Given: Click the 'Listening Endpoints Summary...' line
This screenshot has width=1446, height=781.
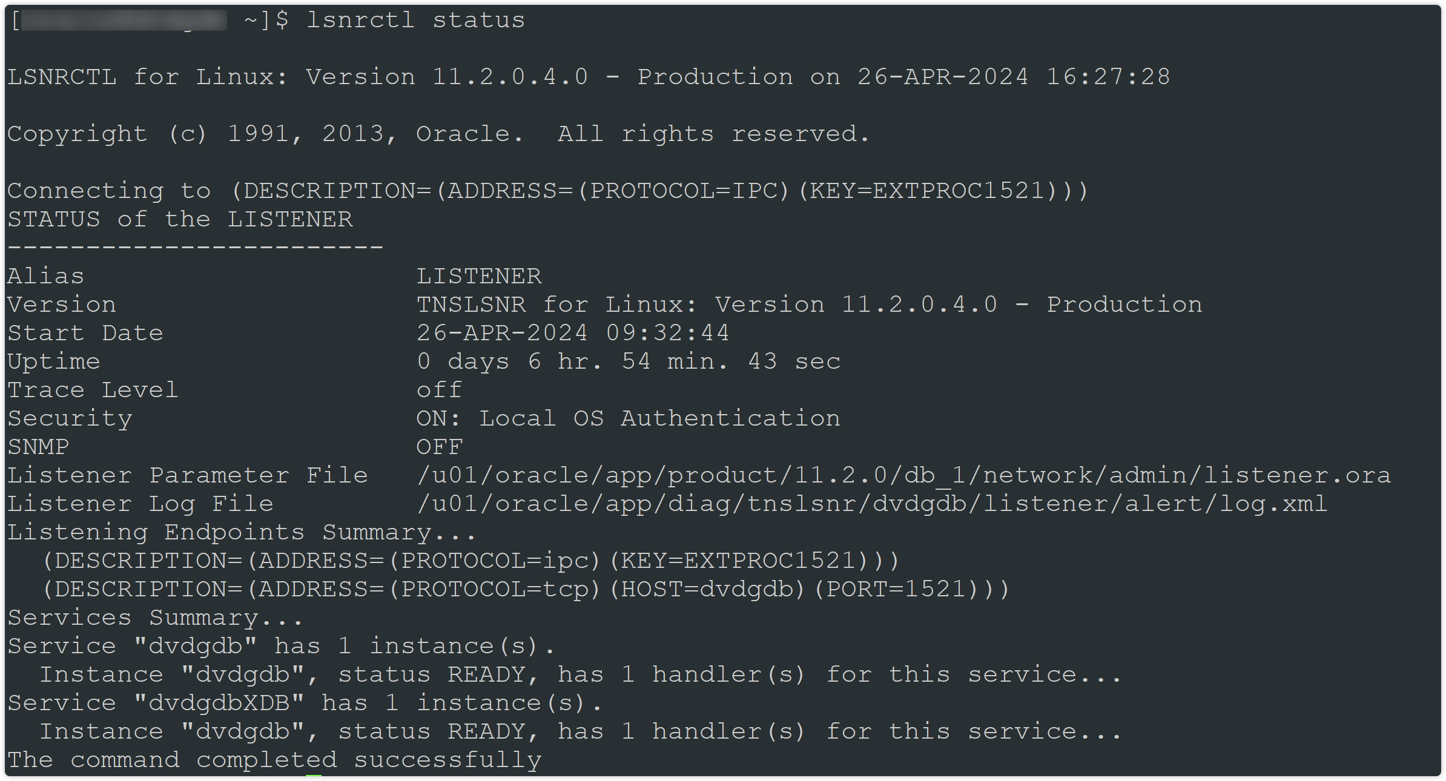Looking at the screenshot, I should click(x=242, y=532).
